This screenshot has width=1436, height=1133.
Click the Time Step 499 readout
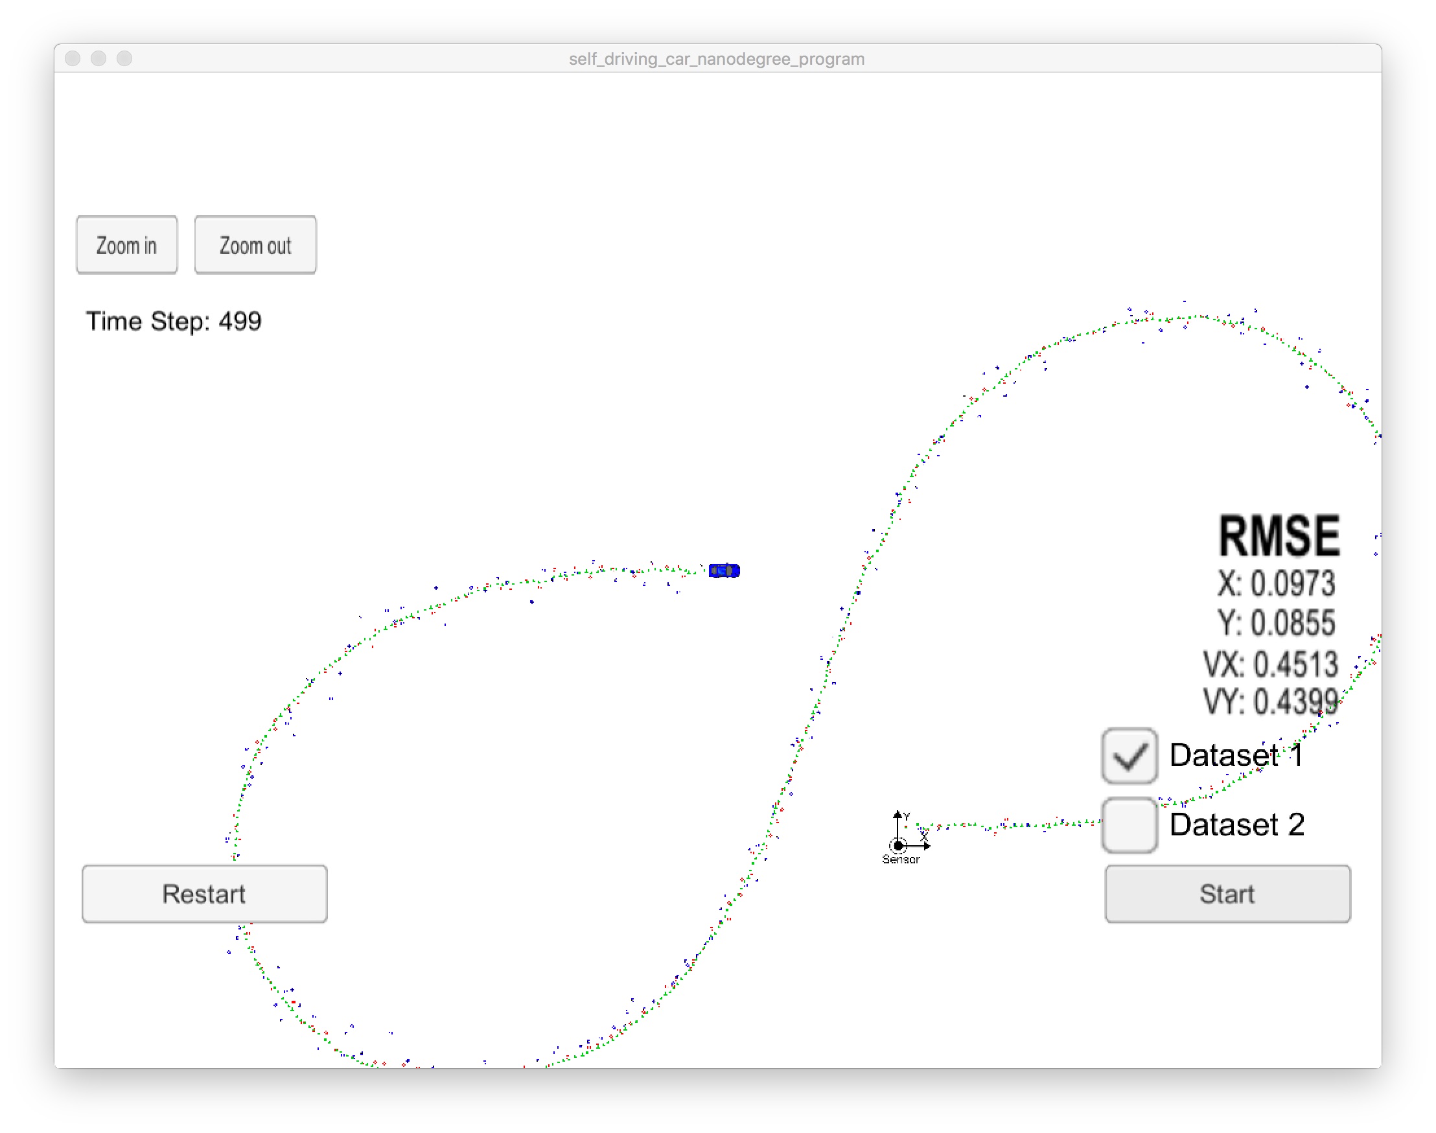click(x=174, y=321)
